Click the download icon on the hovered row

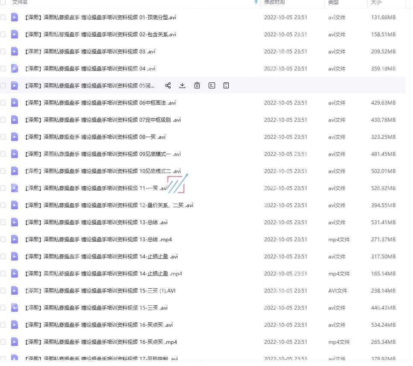pyautogui.click(x=182, y=85)
